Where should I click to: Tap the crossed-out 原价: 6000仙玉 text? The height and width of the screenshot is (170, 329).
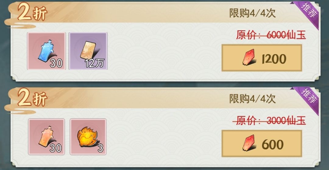coord(271,35)
